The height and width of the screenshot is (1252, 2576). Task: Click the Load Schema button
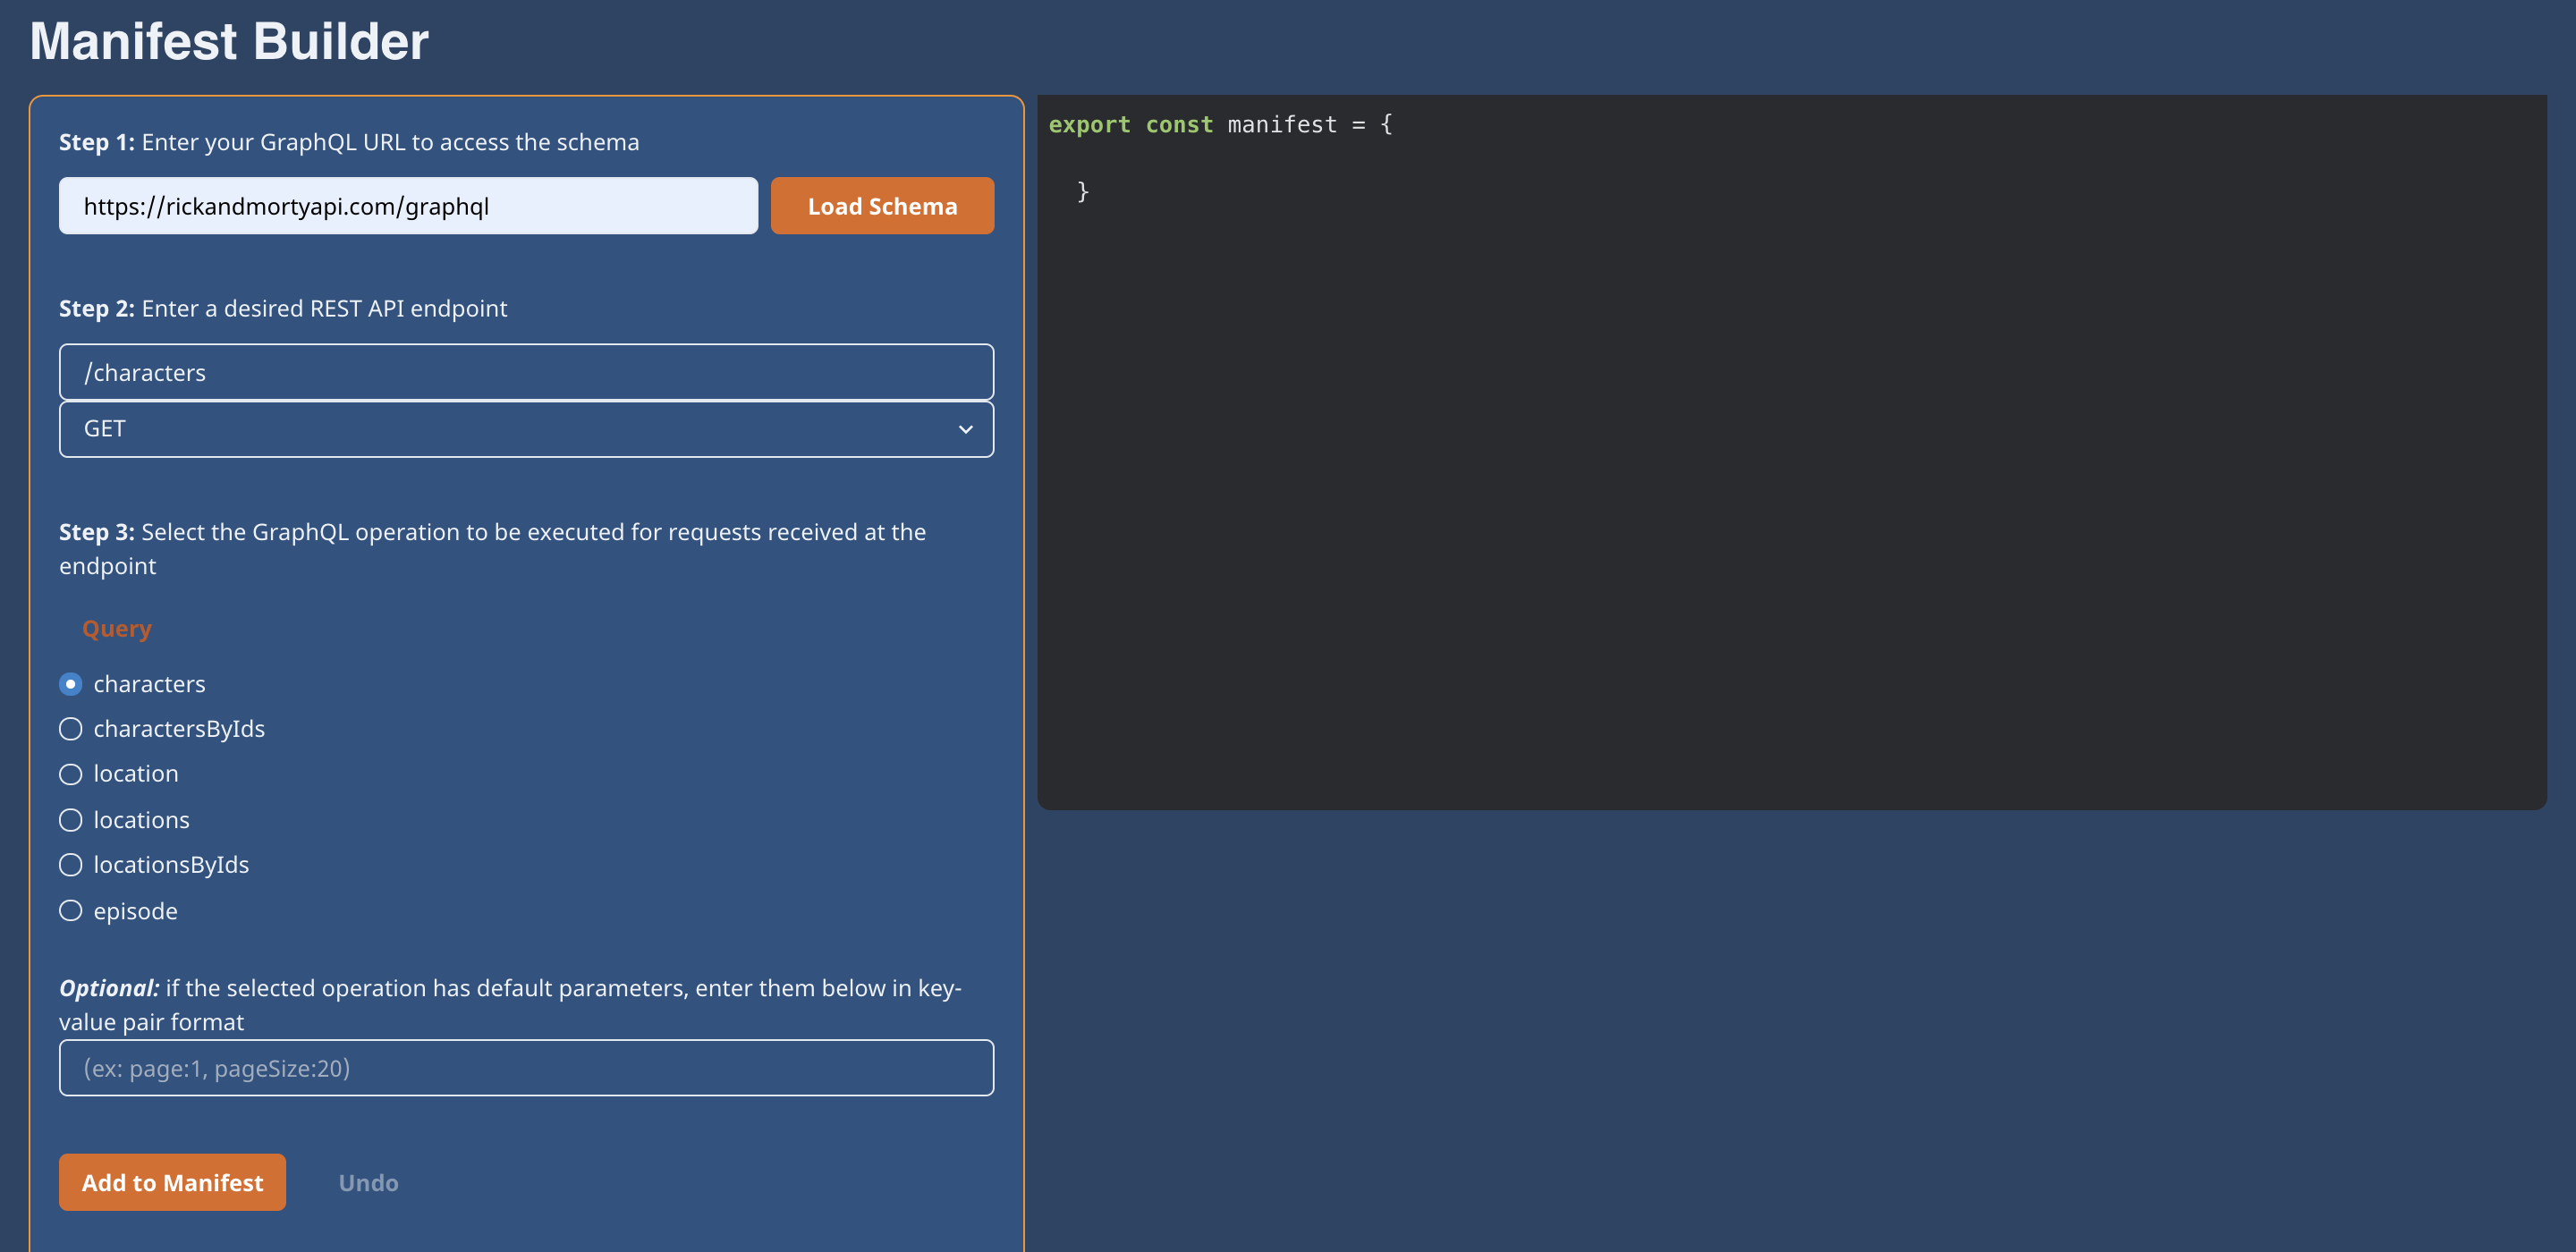[881, 206]
